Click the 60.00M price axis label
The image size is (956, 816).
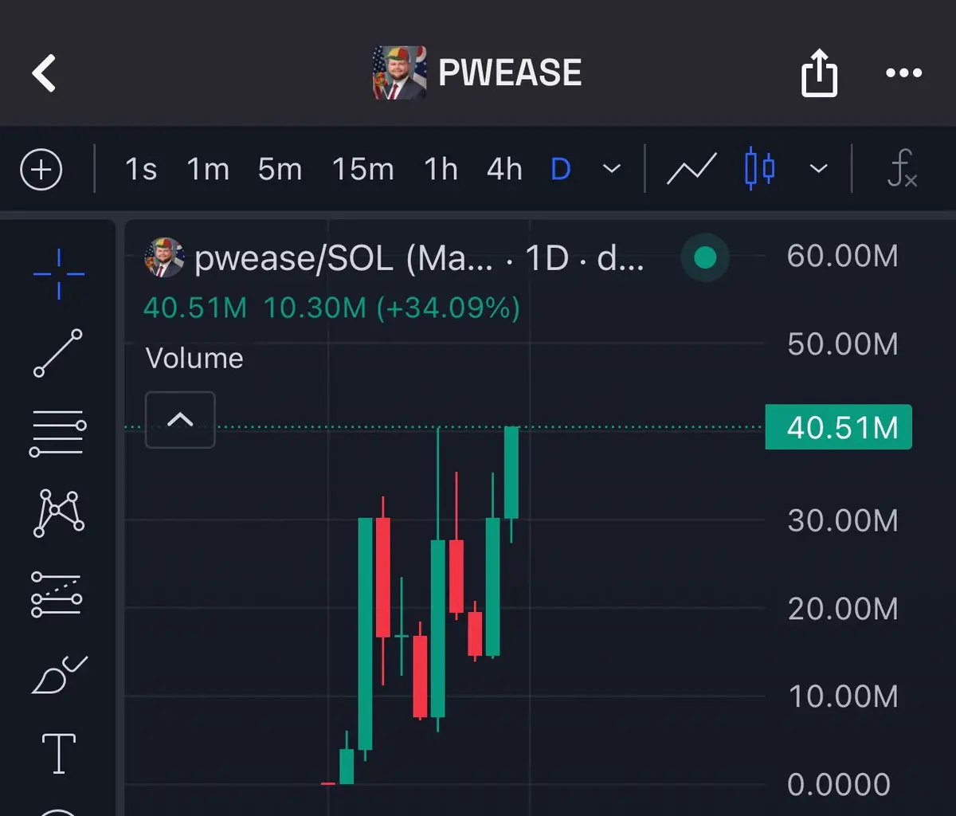point(843,257)
